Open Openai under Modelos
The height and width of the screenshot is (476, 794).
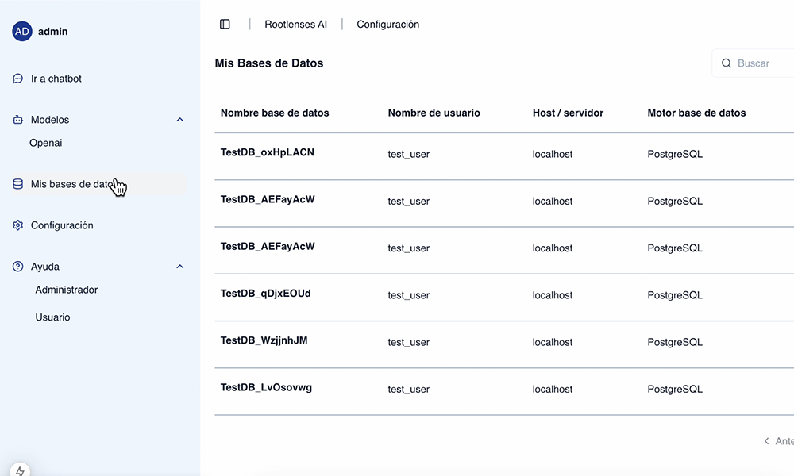pyautogui.click(x=46, y=144)
